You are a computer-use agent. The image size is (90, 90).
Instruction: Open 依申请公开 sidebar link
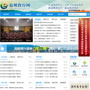pyautogui.click(x=73, y=32)
